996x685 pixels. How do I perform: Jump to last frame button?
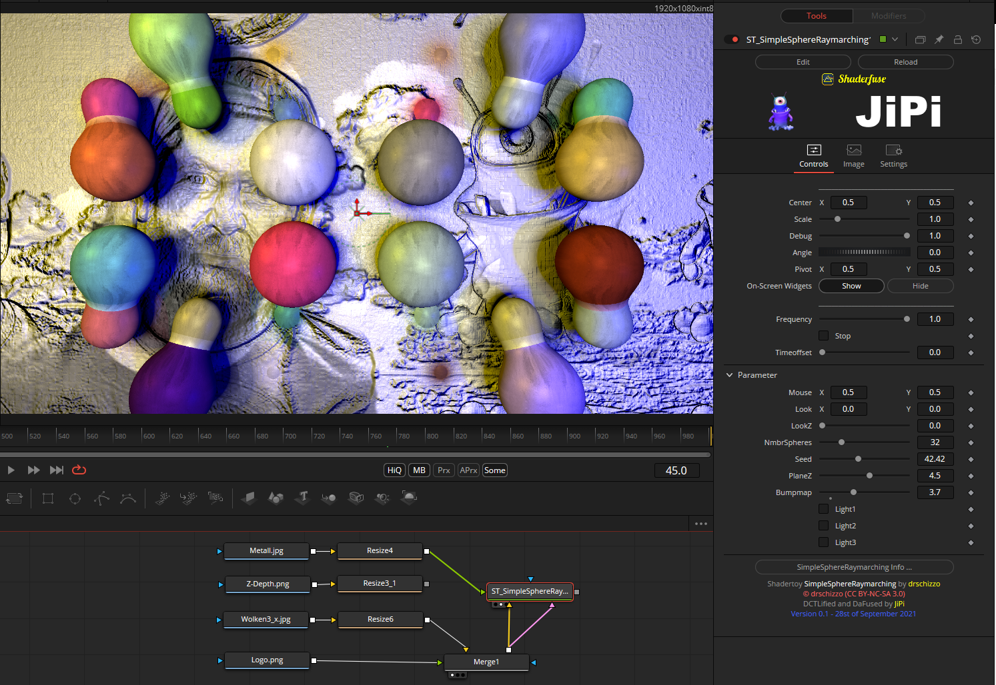[57, 470]
